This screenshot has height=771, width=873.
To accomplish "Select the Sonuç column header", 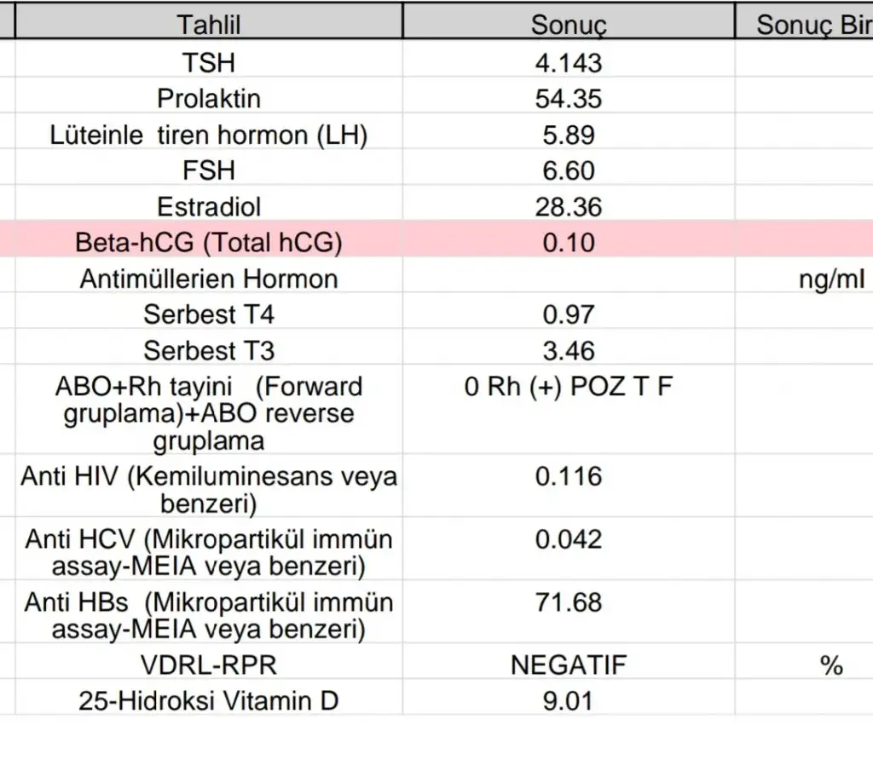I will (x=569, y=25).
